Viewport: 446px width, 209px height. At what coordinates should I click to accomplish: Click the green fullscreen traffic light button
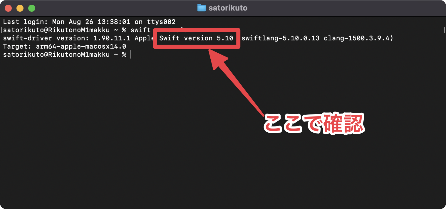coord(31,8)
